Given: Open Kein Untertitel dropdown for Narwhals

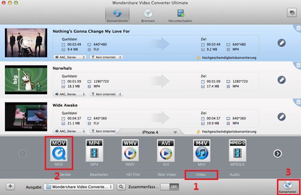Looking at the screenshot, I should [106, 94].
